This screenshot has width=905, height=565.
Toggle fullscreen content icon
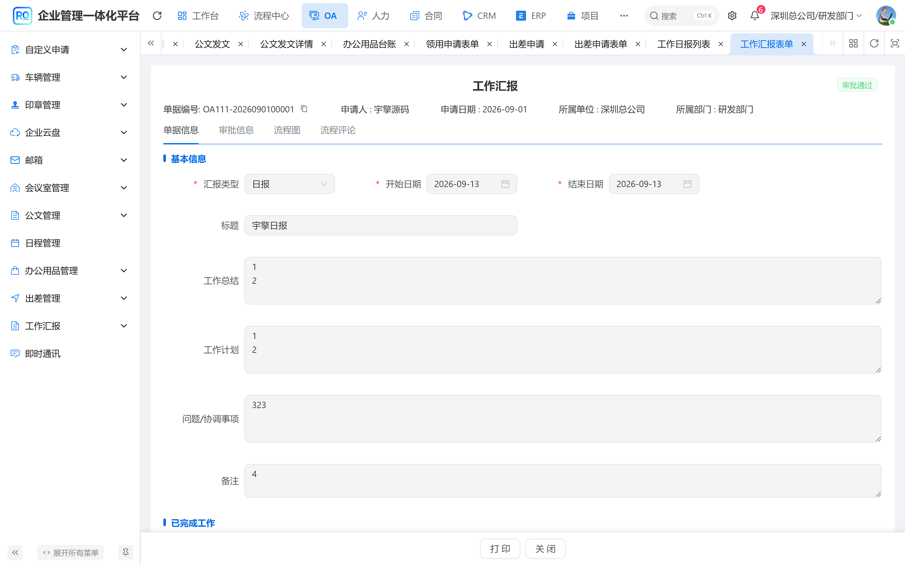tap(895, 44)
